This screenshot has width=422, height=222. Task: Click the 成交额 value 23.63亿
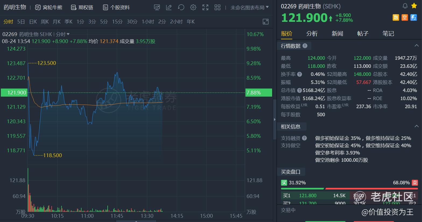(408, 66)
